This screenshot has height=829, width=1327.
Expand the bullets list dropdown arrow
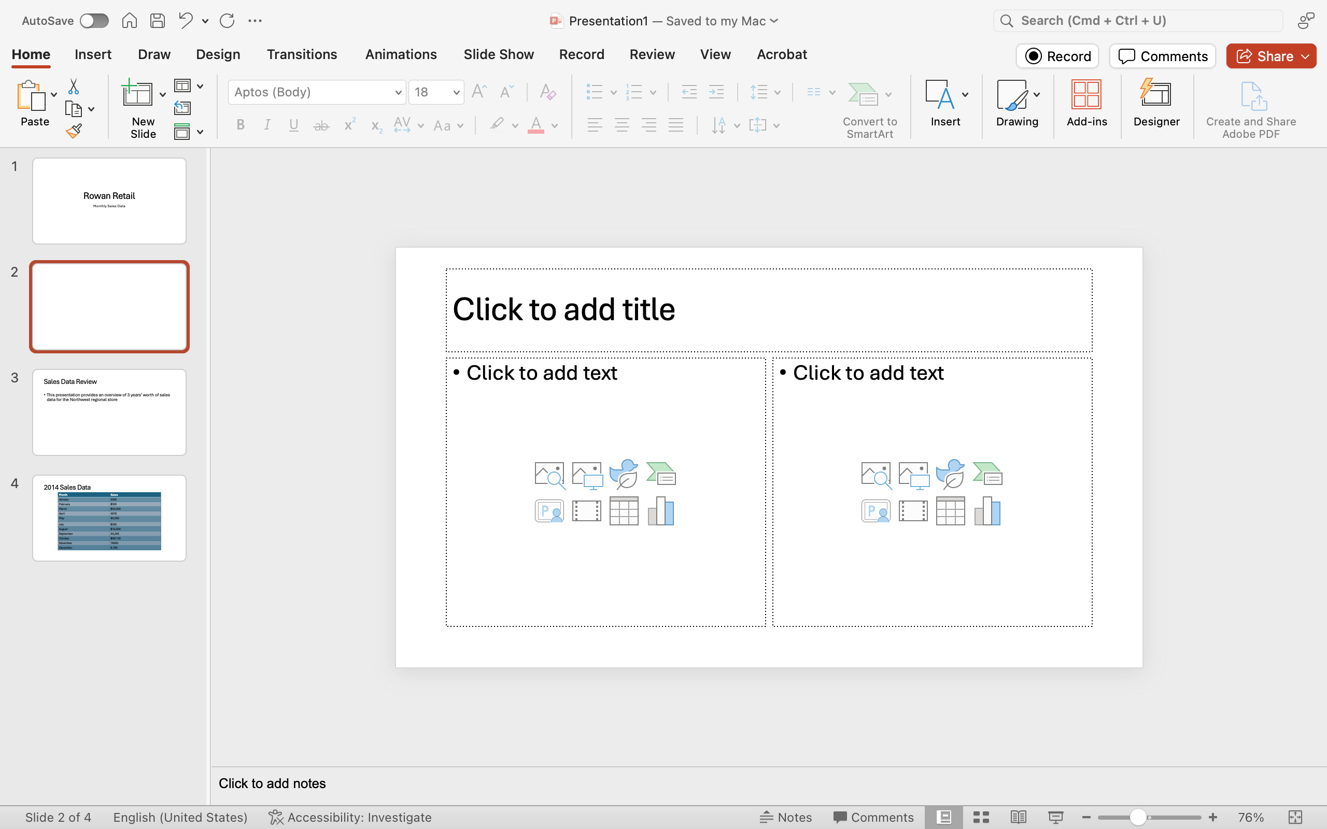click(614, 92)
